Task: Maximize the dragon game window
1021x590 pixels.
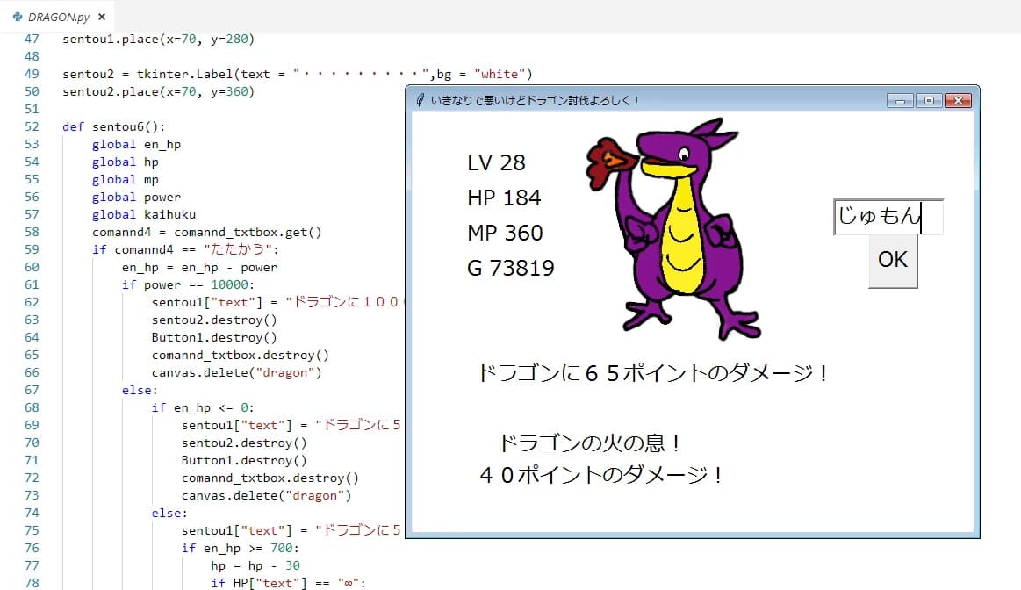Action: pyautogui.click(x=929, y=100)
